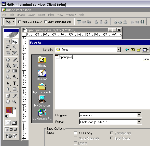Go to Desktop in places bar
Viewport: 150px width, 146px height.
pos(42,75)
